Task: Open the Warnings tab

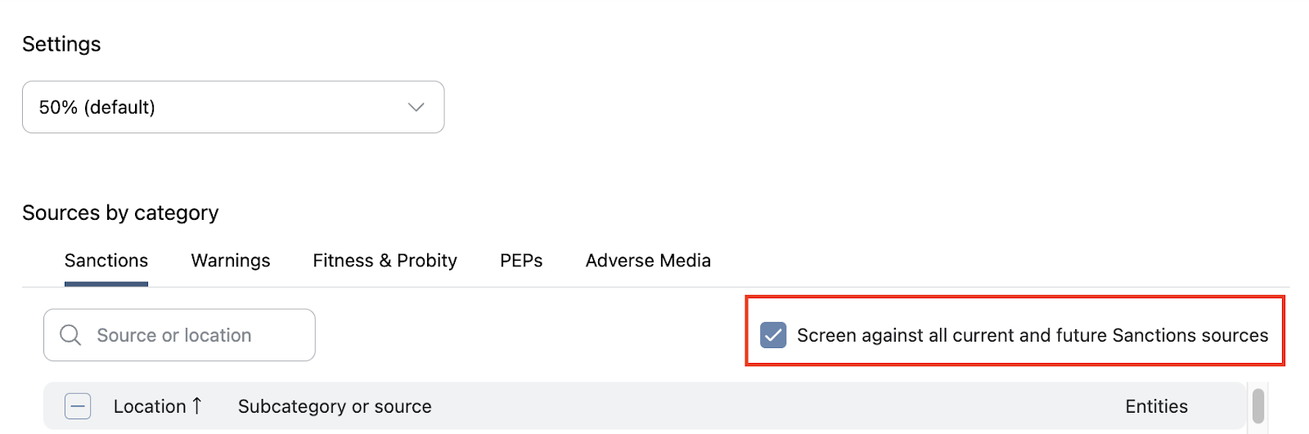Action: 231,261
